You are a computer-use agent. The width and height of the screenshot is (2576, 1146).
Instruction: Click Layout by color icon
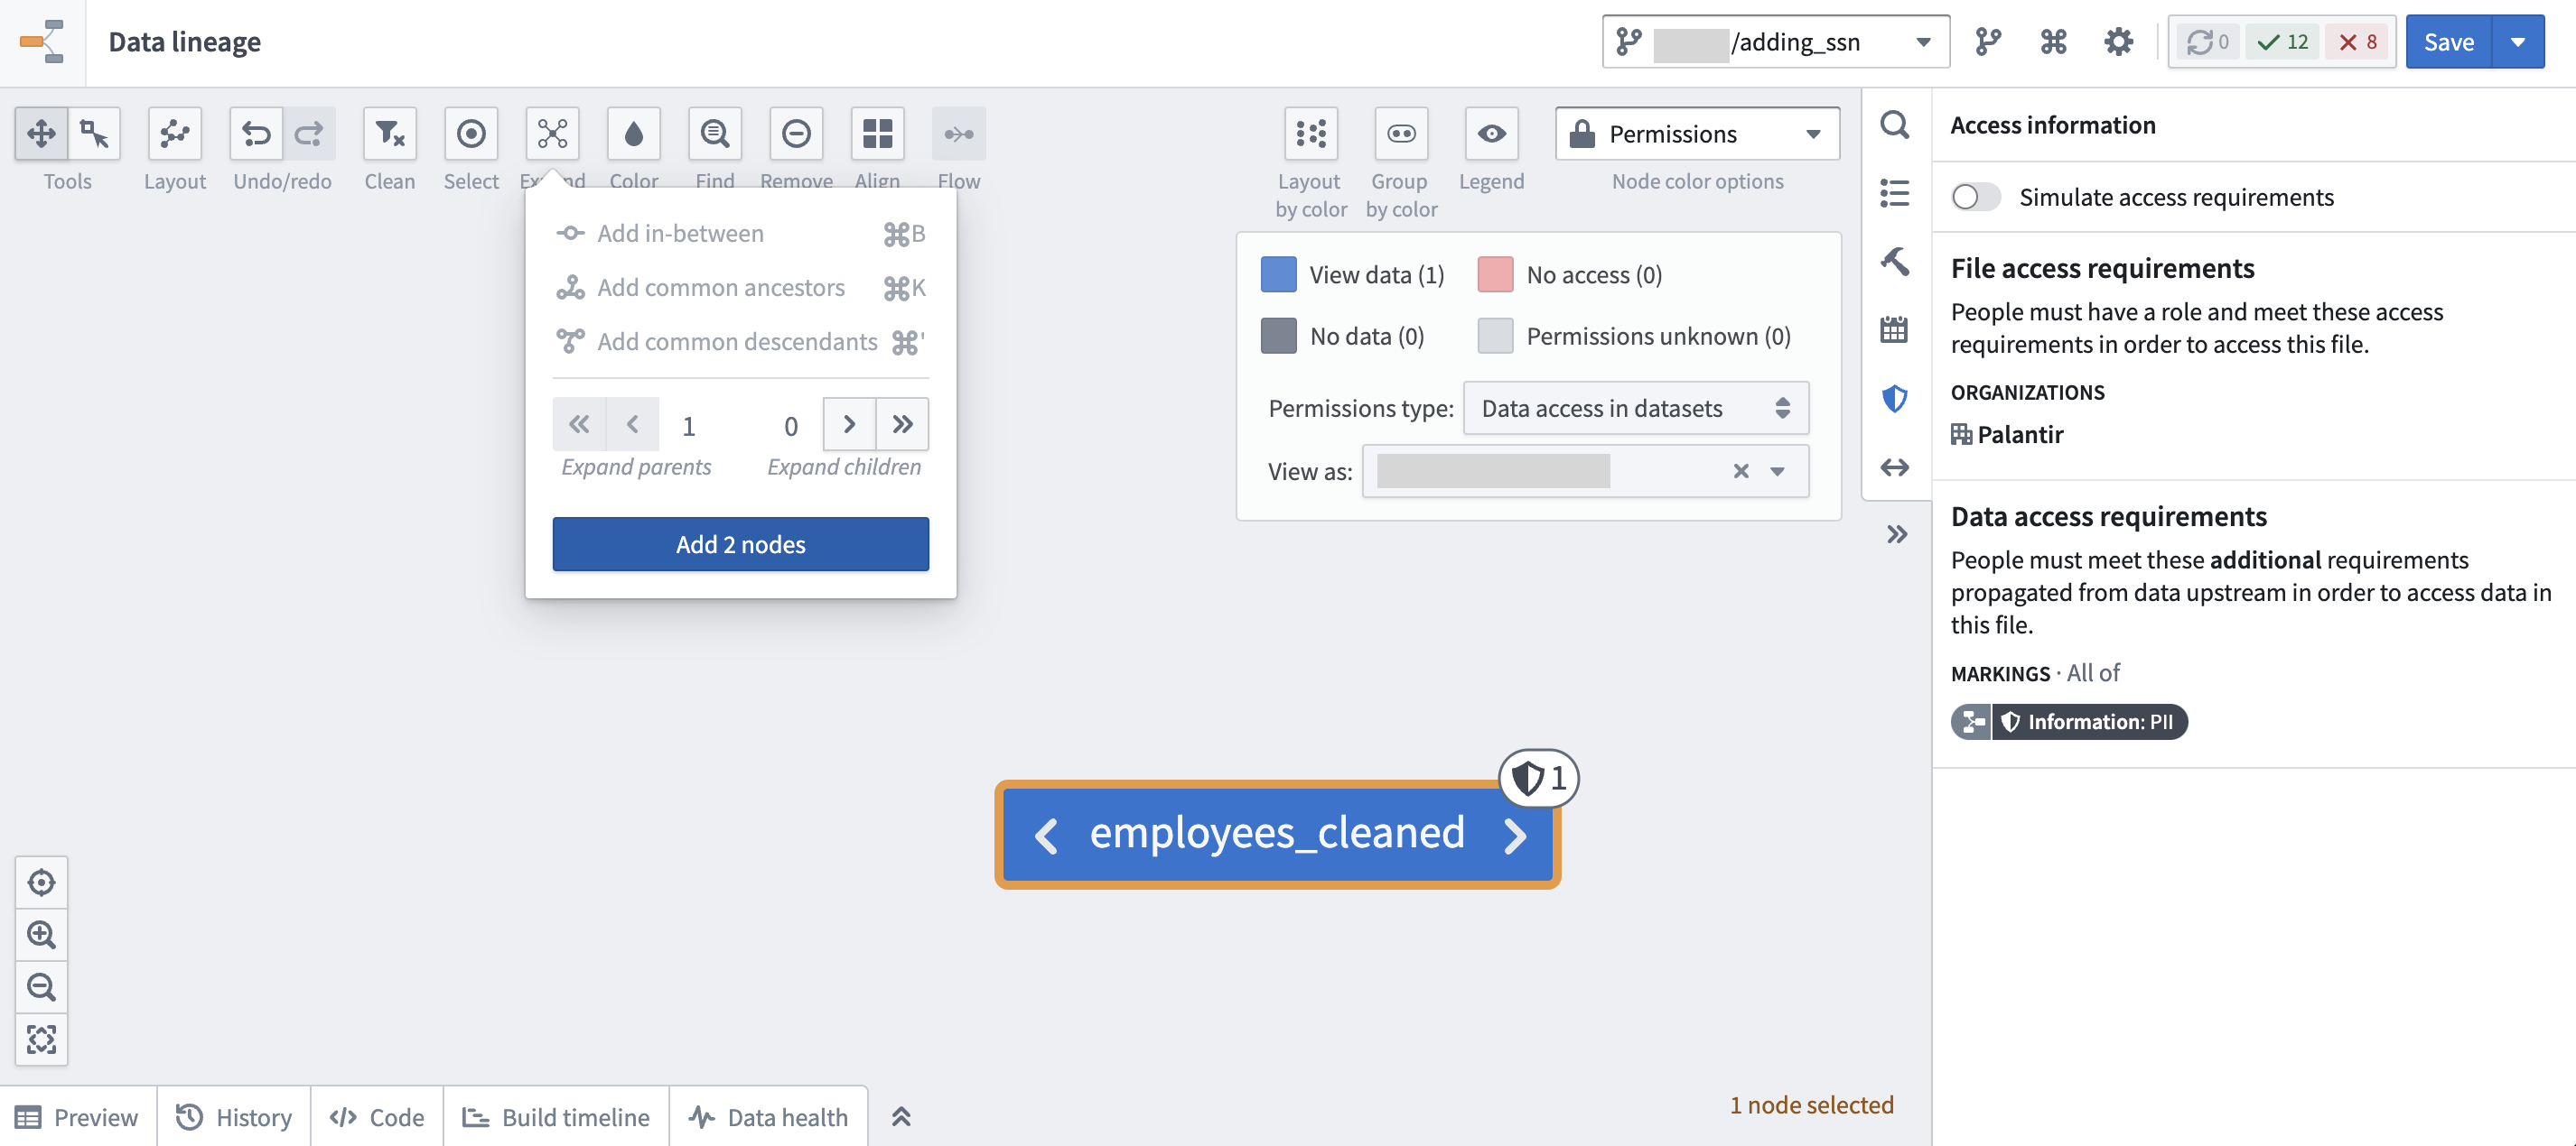[x=1311, y=133]
